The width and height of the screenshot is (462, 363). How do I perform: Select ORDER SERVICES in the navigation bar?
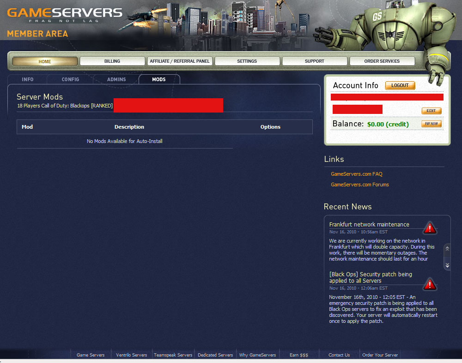click(x=382, y=61)
